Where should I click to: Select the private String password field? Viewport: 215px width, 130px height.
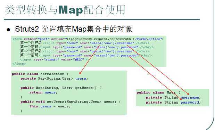(x=173, y=103)
